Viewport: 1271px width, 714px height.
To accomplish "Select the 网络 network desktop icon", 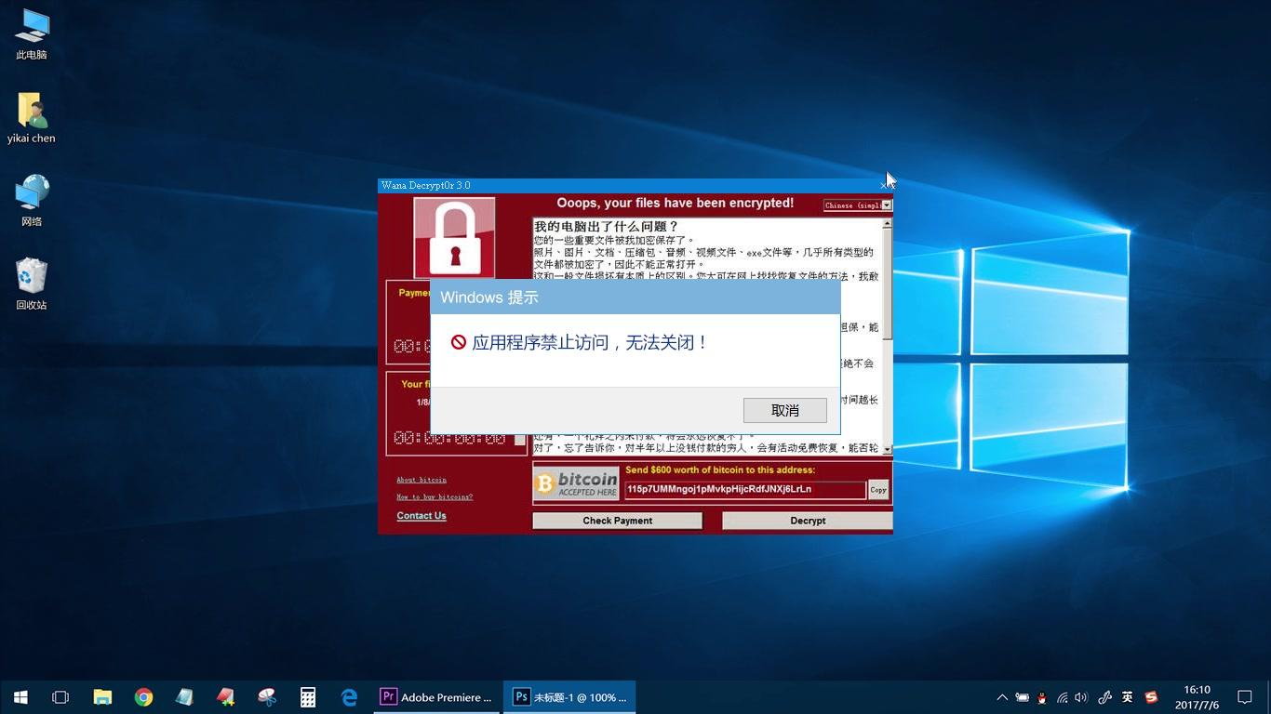I will 32,201.
